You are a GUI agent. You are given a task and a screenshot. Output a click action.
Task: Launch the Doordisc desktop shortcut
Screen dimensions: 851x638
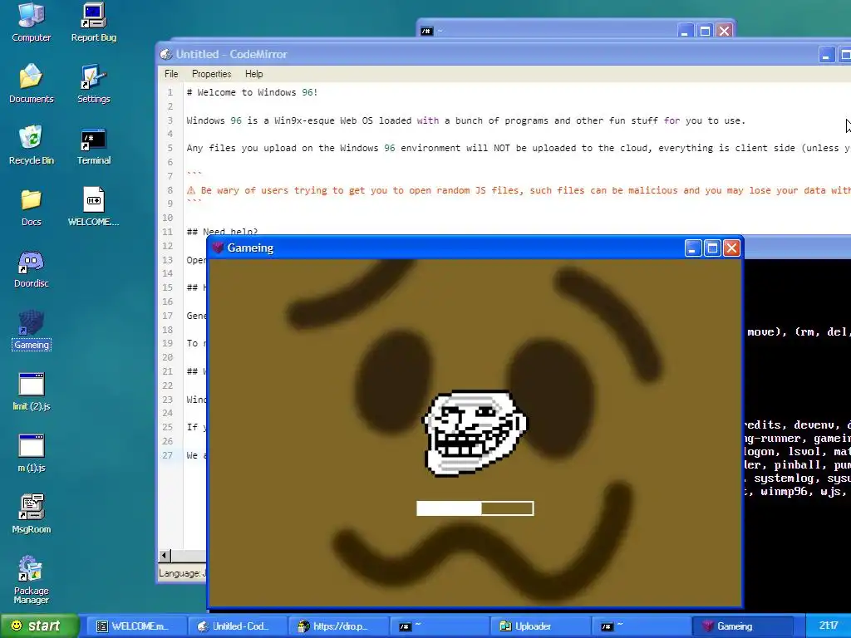(31, 267)
